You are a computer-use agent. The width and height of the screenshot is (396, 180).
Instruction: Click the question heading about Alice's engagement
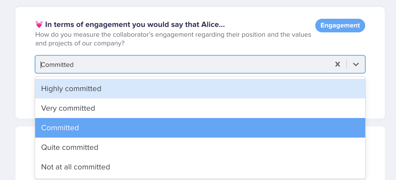click(x=135, y=25)
